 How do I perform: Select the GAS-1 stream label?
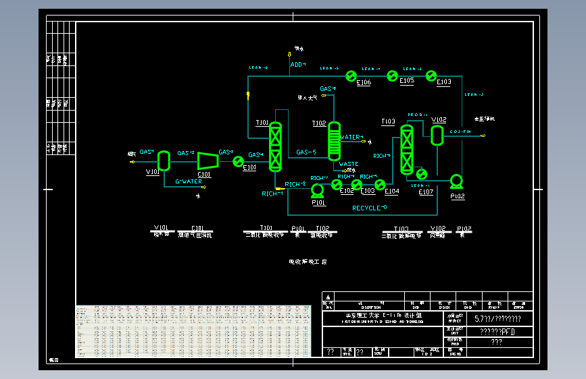point(147,152)
